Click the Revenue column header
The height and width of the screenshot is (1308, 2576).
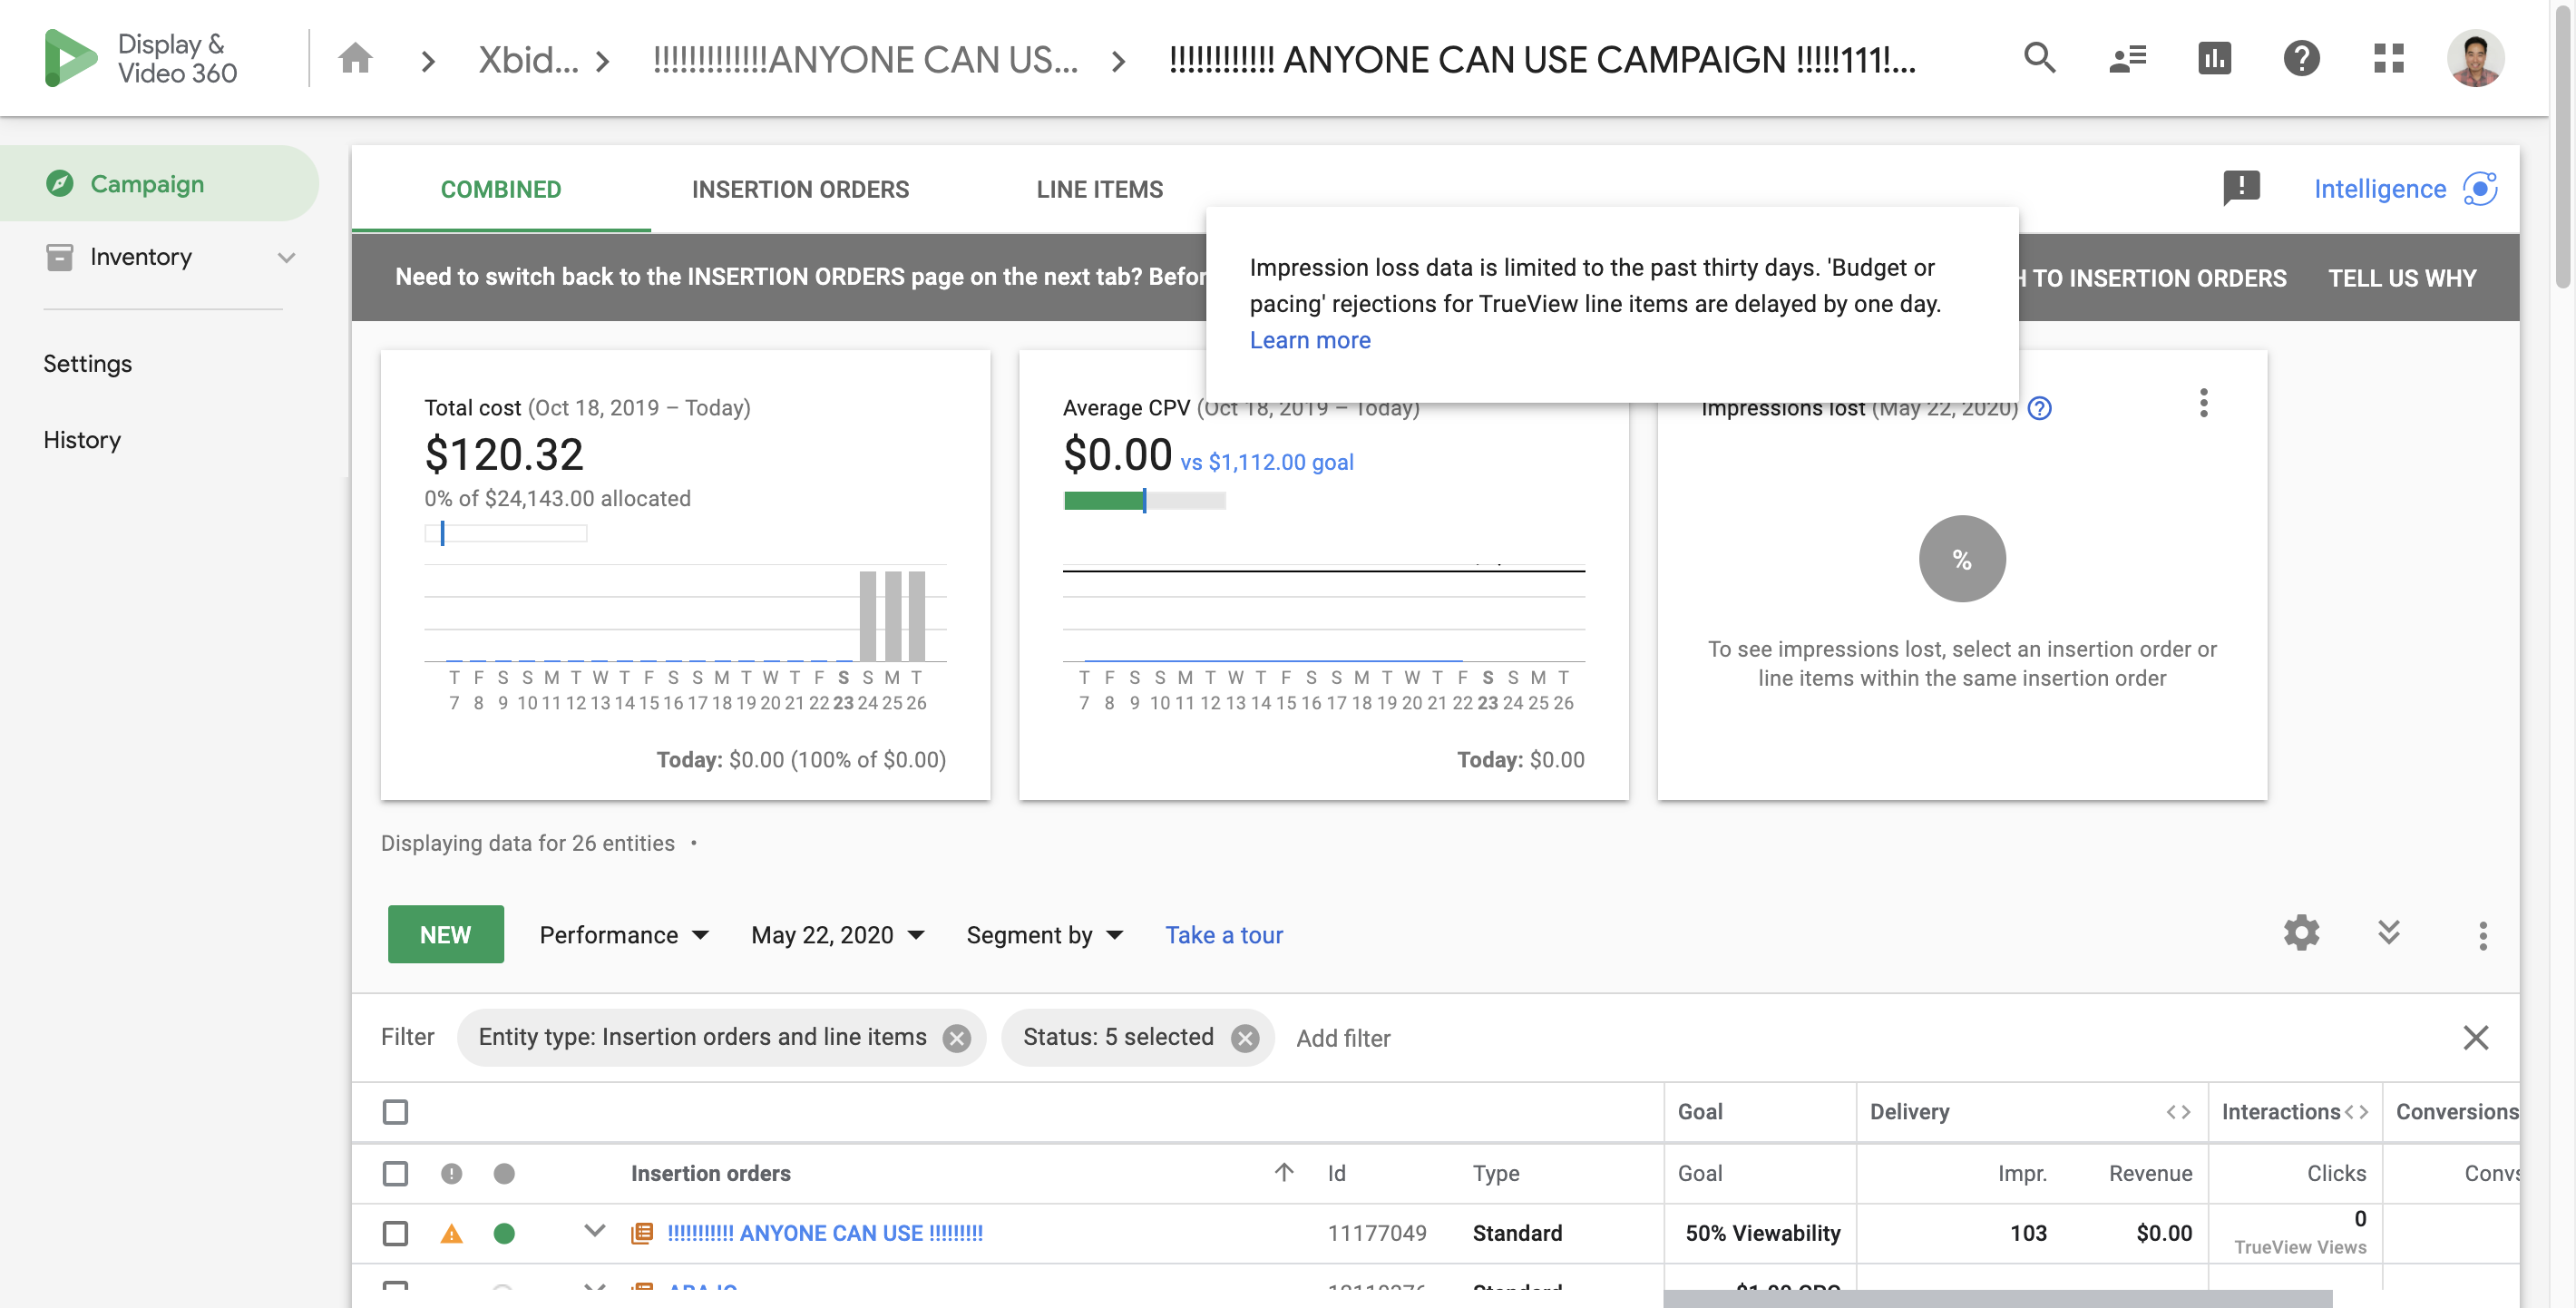(2150, 1173)
